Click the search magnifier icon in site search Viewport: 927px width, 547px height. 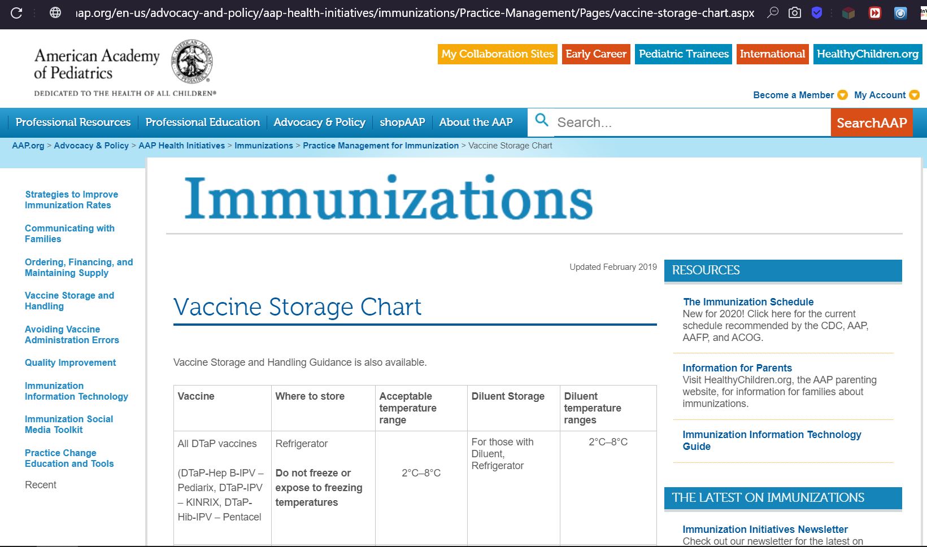(x=542, y=120)
